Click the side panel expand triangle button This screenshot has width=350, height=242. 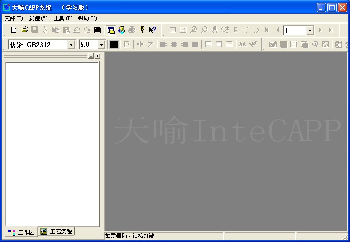tap(91, 56)
